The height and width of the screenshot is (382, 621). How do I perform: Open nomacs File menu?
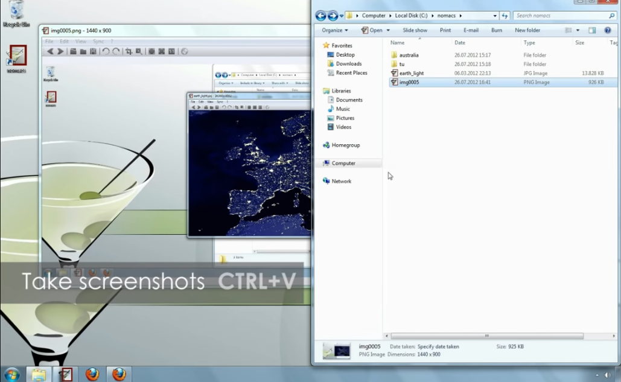pos(49,41)
